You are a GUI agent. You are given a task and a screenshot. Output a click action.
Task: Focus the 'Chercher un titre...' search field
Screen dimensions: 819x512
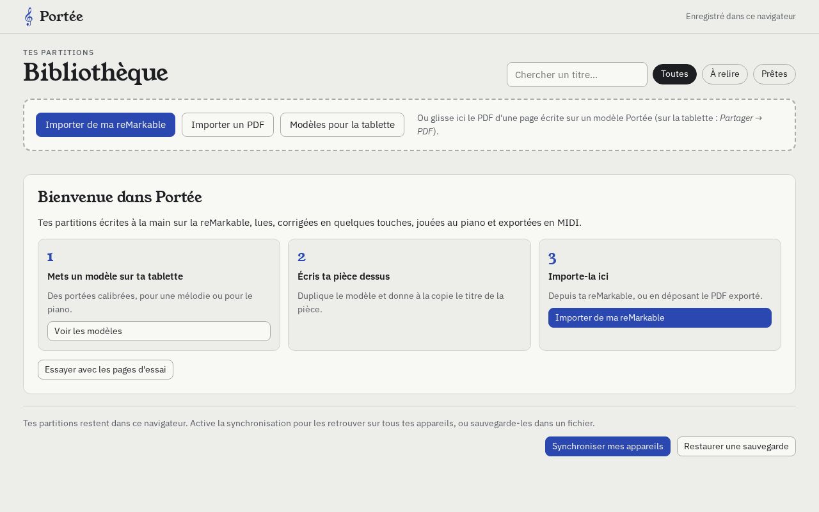click(x=577, y=74)
